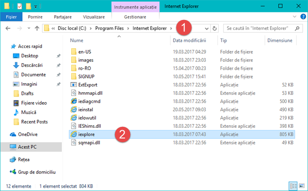Open the Customize Quick Access Toolbar dropdown
The width and height of the screenshot is (308, 191).
[36, 7]
